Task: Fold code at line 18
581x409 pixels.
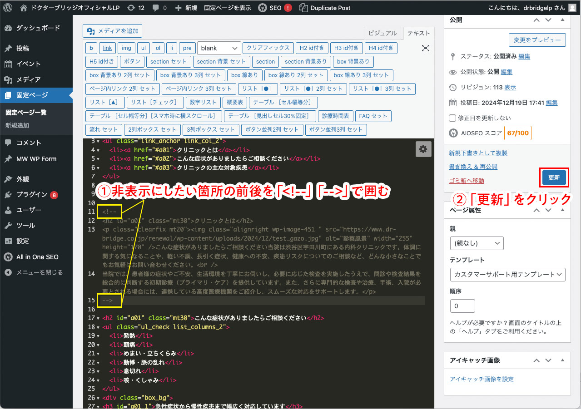Action: pyautogui.click(x=99, y=327)
